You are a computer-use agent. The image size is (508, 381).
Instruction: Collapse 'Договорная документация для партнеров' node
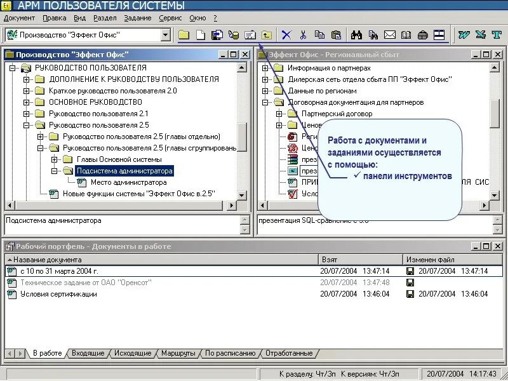tap(265, 102)
